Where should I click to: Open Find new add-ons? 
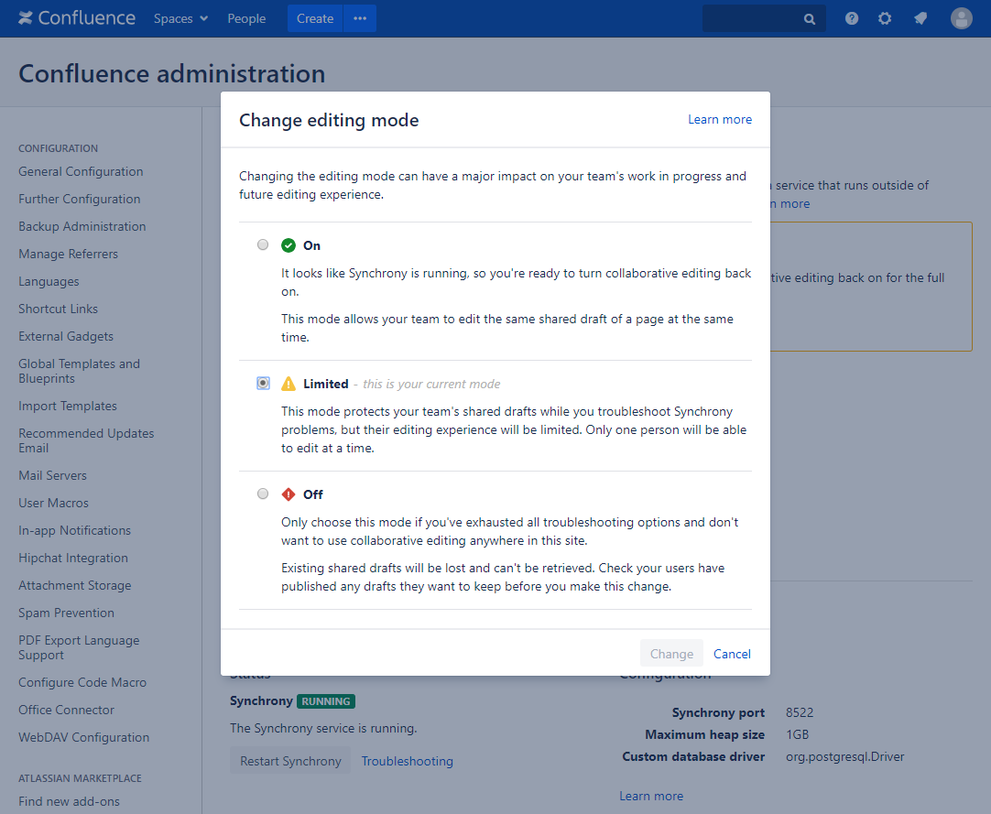coord(69,801)
